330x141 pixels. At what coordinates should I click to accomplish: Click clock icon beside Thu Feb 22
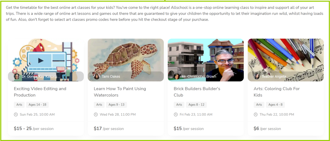tap(256, 114)
